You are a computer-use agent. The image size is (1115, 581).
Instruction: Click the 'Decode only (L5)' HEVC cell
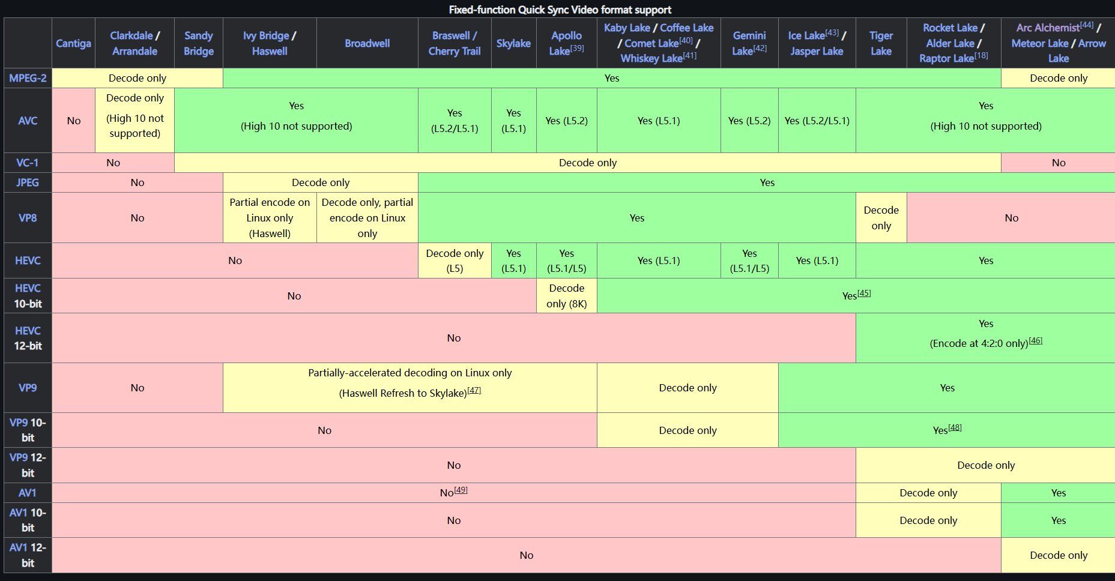tap(455, 260)
